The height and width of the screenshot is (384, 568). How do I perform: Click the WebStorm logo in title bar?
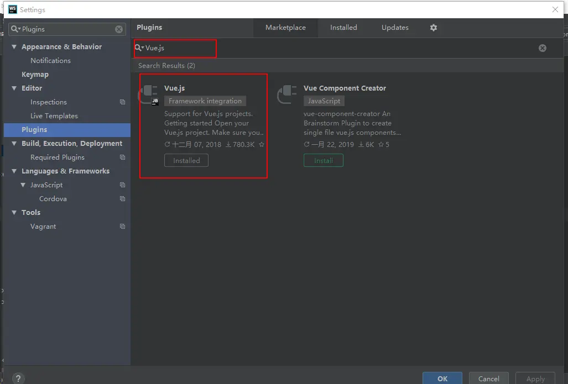[x=13, y=9]
